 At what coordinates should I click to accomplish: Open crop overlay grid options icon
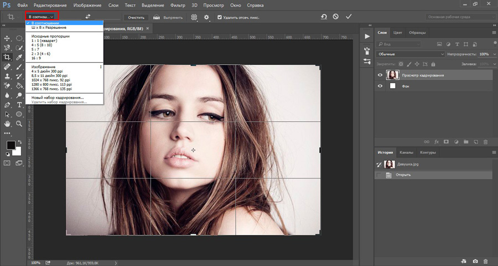[194, 17]
